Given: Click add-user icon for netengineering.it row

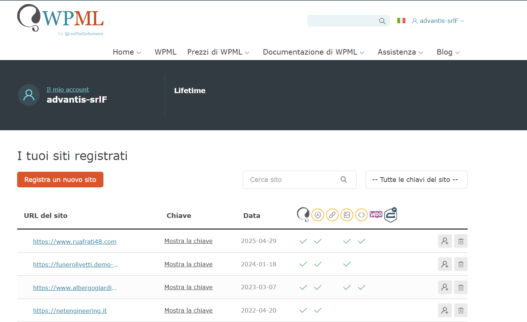Looking at the screenshot, I should (x=445, y=310).
